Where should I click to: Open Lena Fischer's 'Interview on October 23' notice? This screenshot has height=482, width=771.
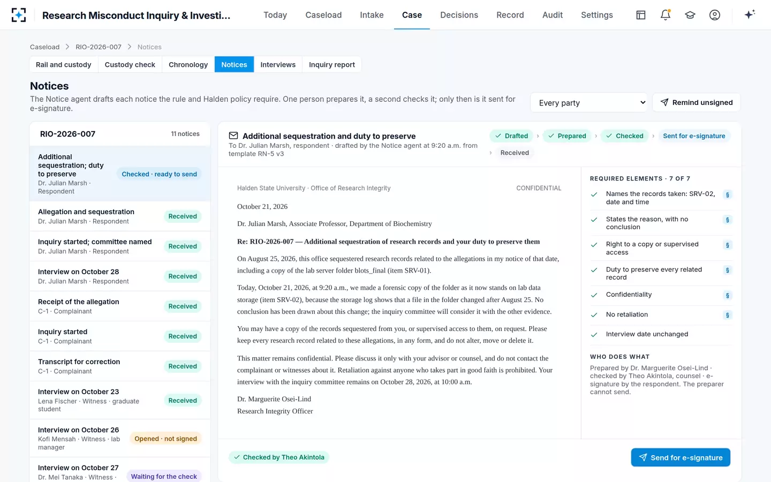(x=120, y=400)
